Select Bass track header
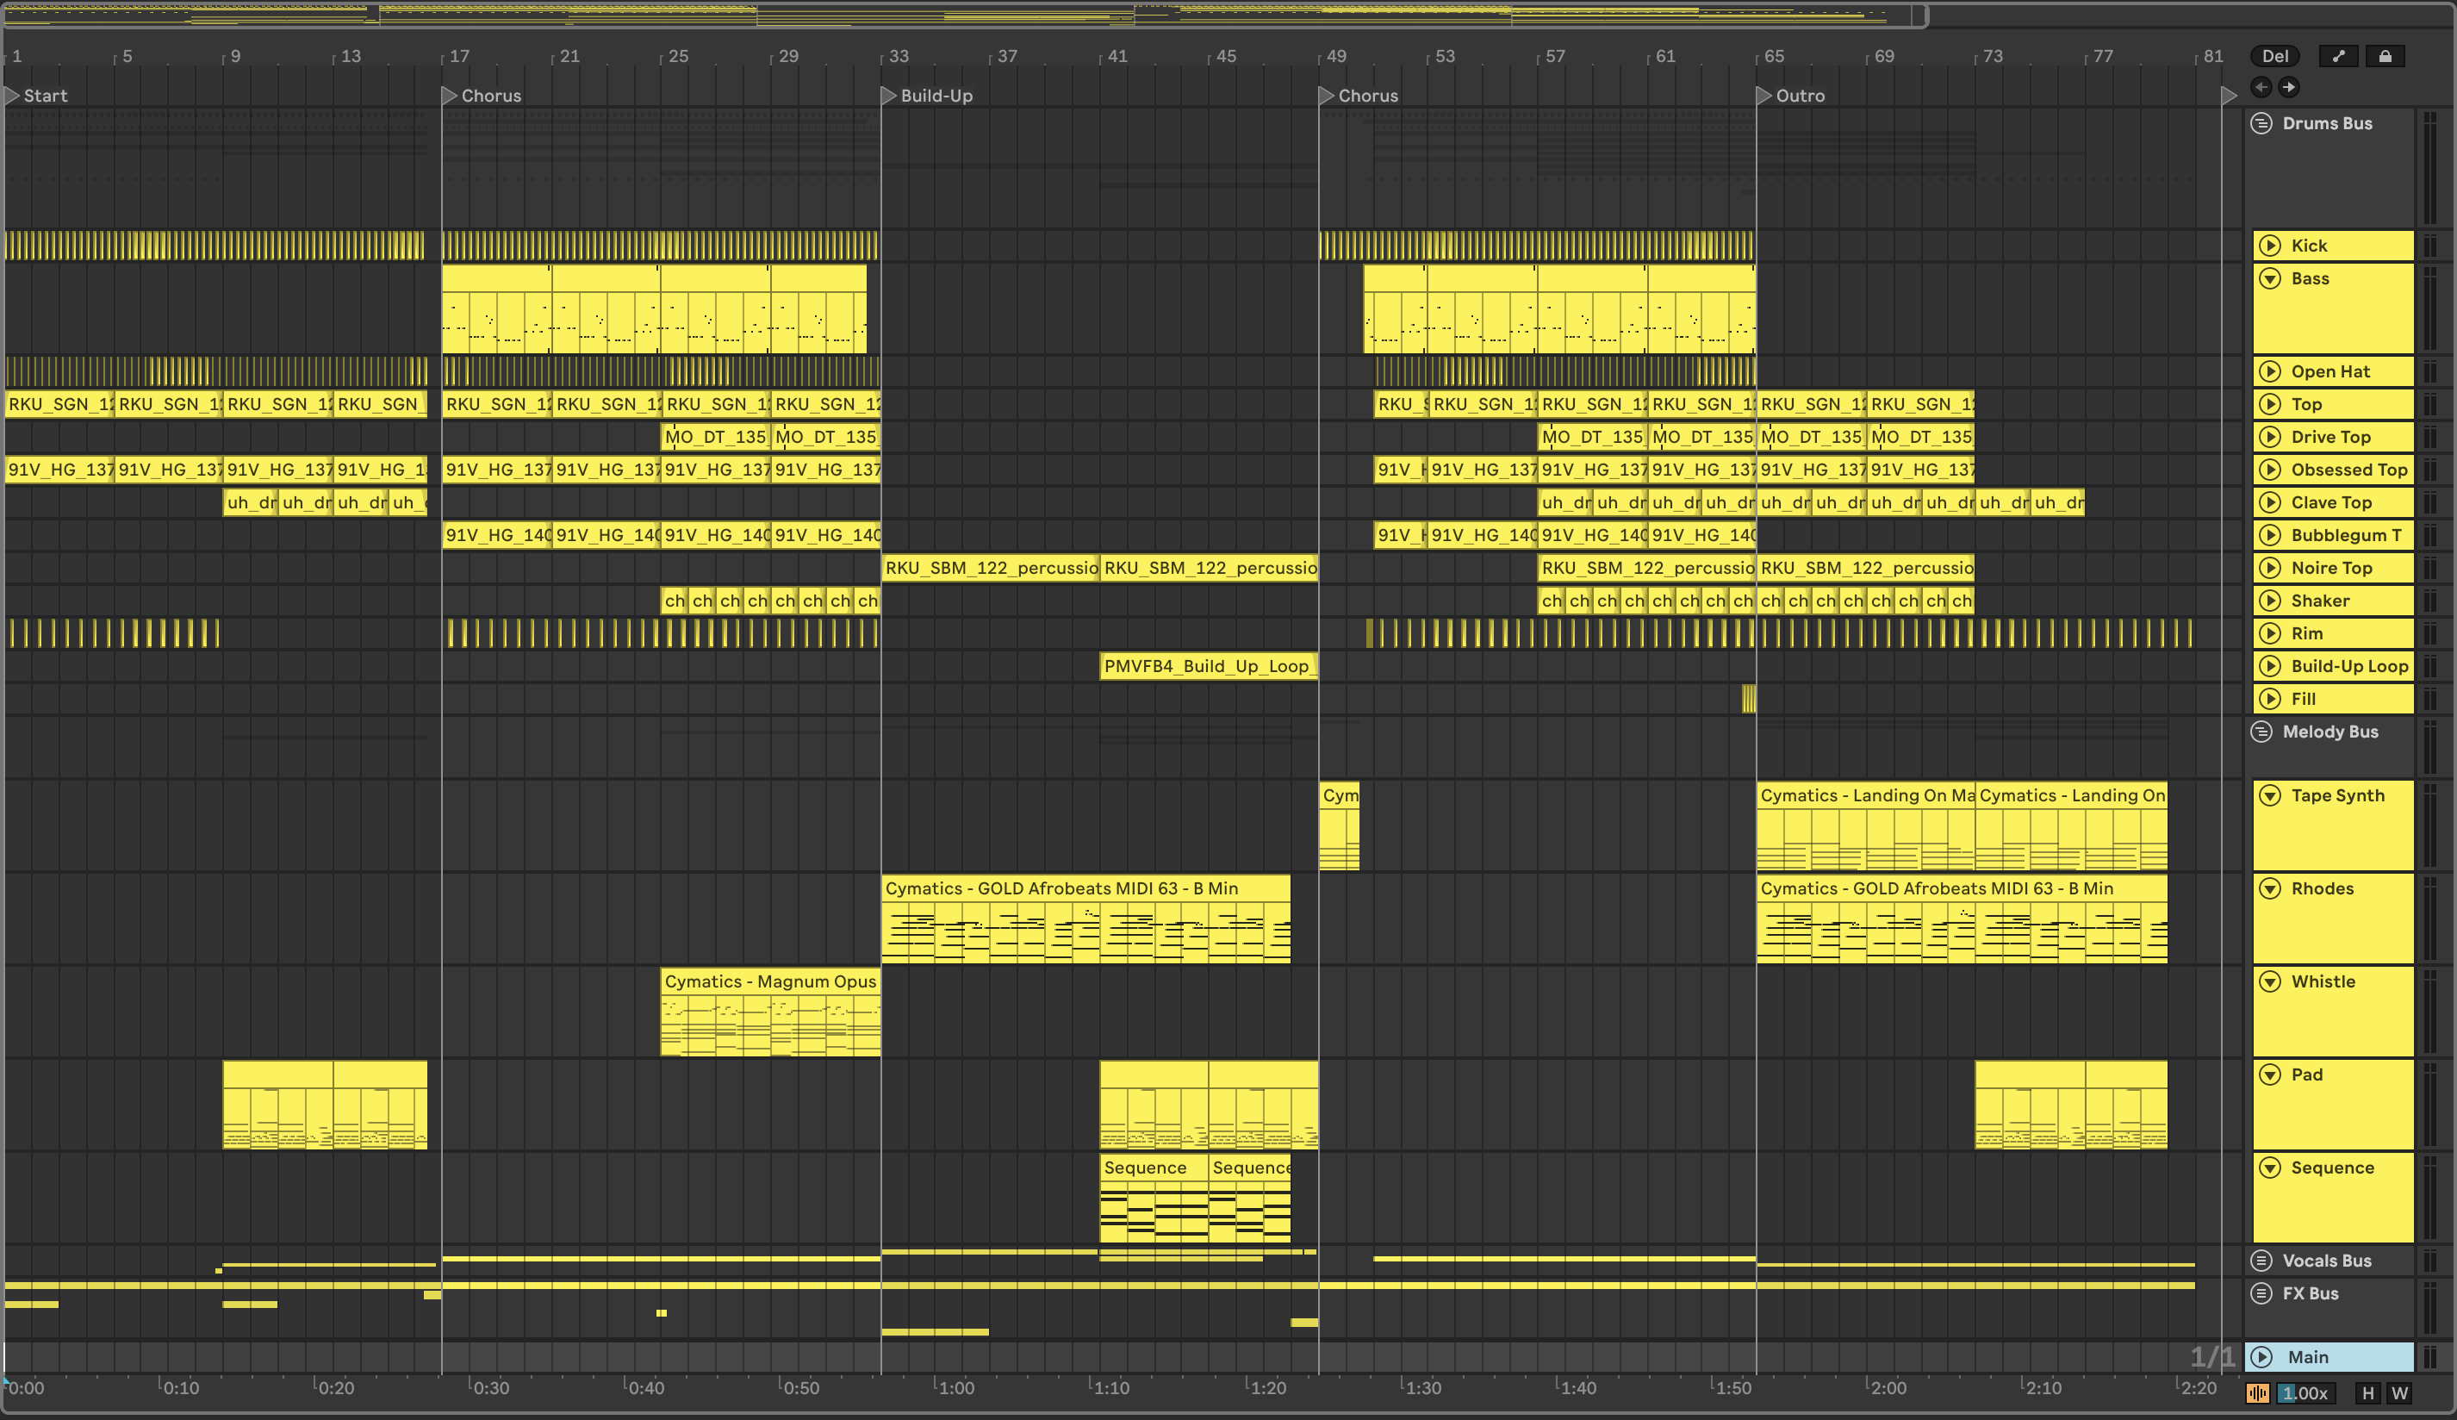This screenshot has height=1420, width=2457. pyautogui.click(x=2333, y=308)
